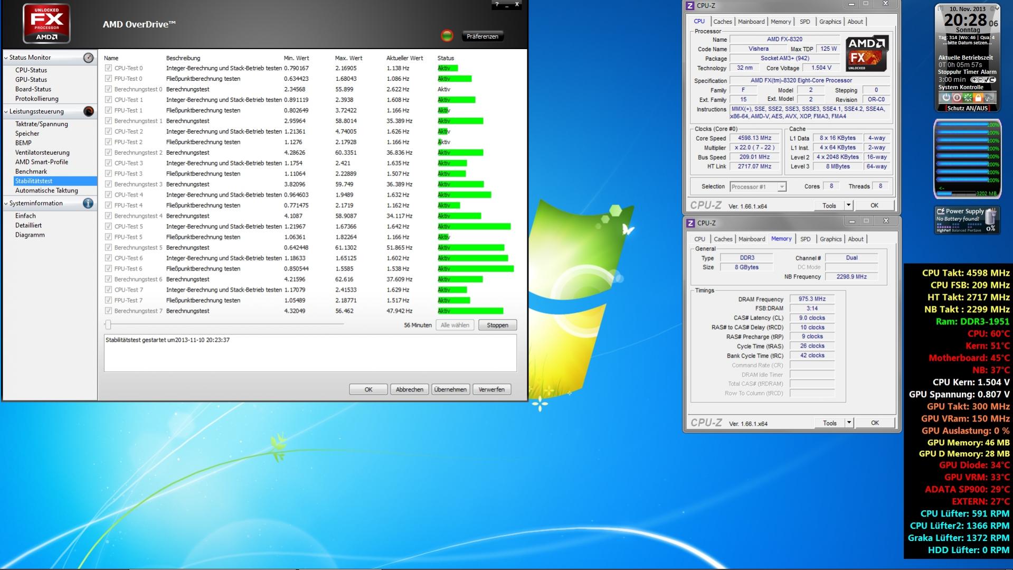This screenshot has height=570, width=1013.
Task: Click the Systeminformation info icon
Action: (x=89, y=203)
